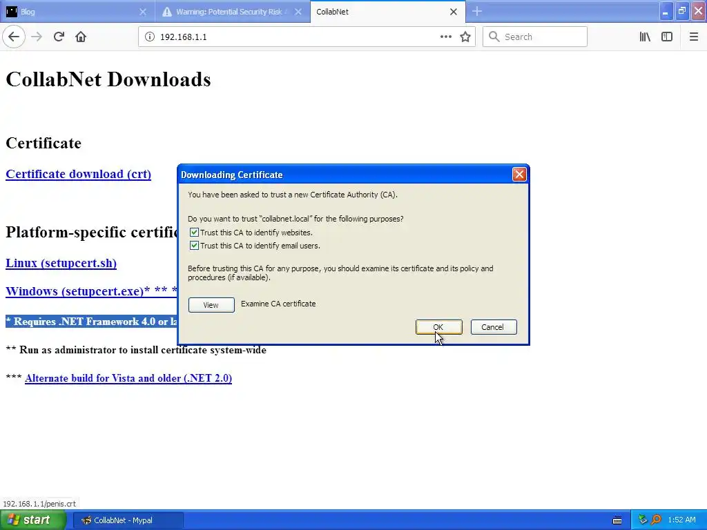Open the hamburger application menu
This screenshot has height=530, width=707.
(693, 37)
